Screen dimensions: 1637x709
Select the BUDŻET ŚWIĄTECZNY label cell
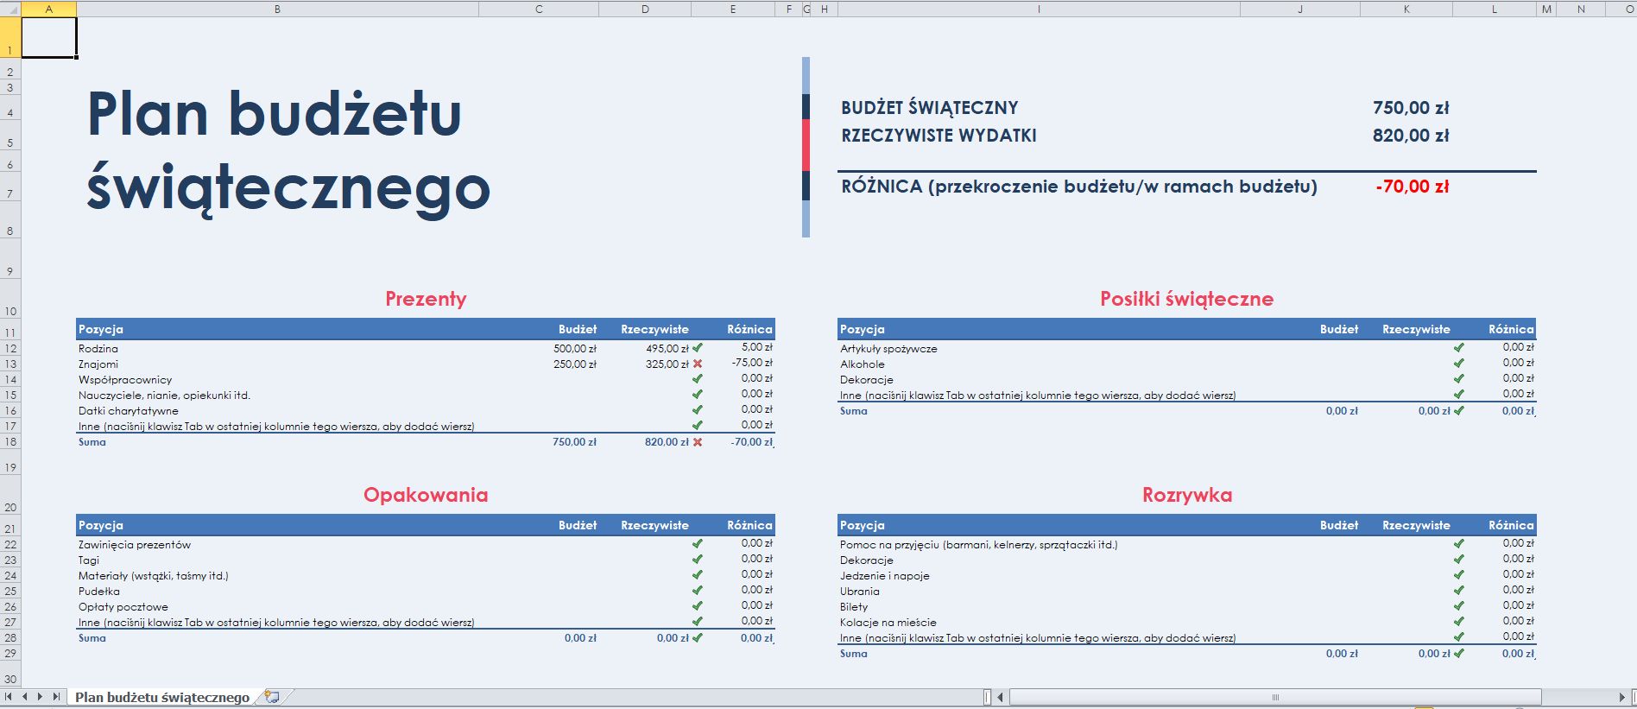tap(930, 108)
